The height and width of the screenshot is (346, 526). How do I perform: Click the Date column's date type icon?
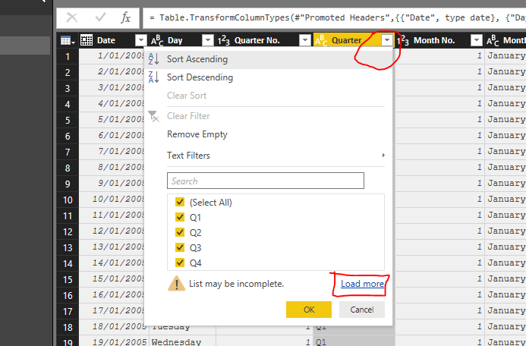[x=87, y=40]
